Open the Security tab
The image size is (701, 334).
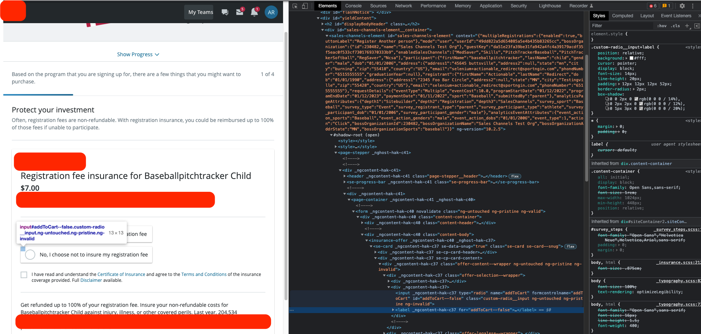[x=518, y=6]
